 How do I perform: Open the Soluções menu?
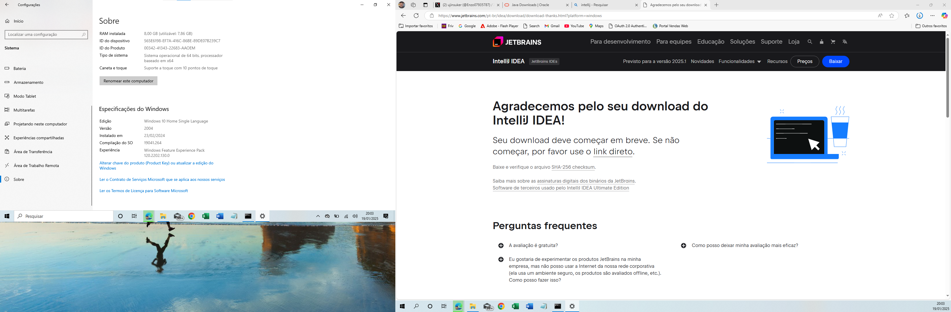pyautogui.click(x=742, y=42)
